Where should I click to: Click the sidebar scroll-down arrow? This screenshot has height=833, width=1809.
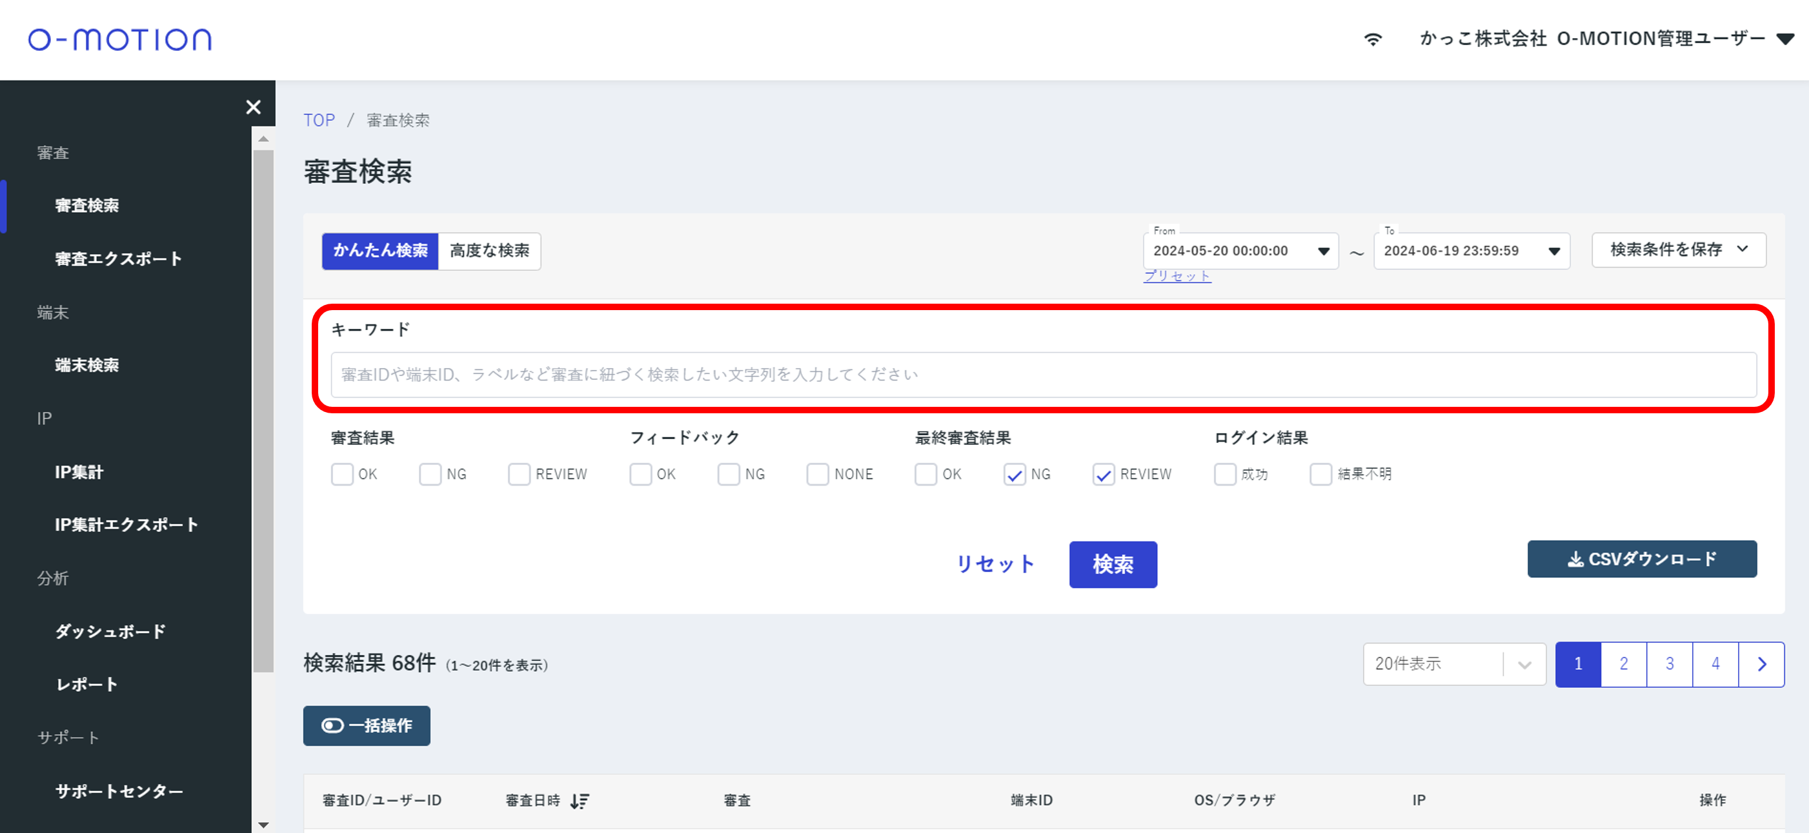[263, 825]
